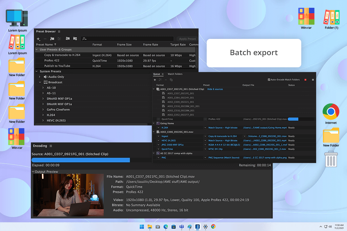Image resolution: width=347 pixels, height=231 pixels.
Task: Open Internet Chrome desktop shortcut
Action: 331,112
